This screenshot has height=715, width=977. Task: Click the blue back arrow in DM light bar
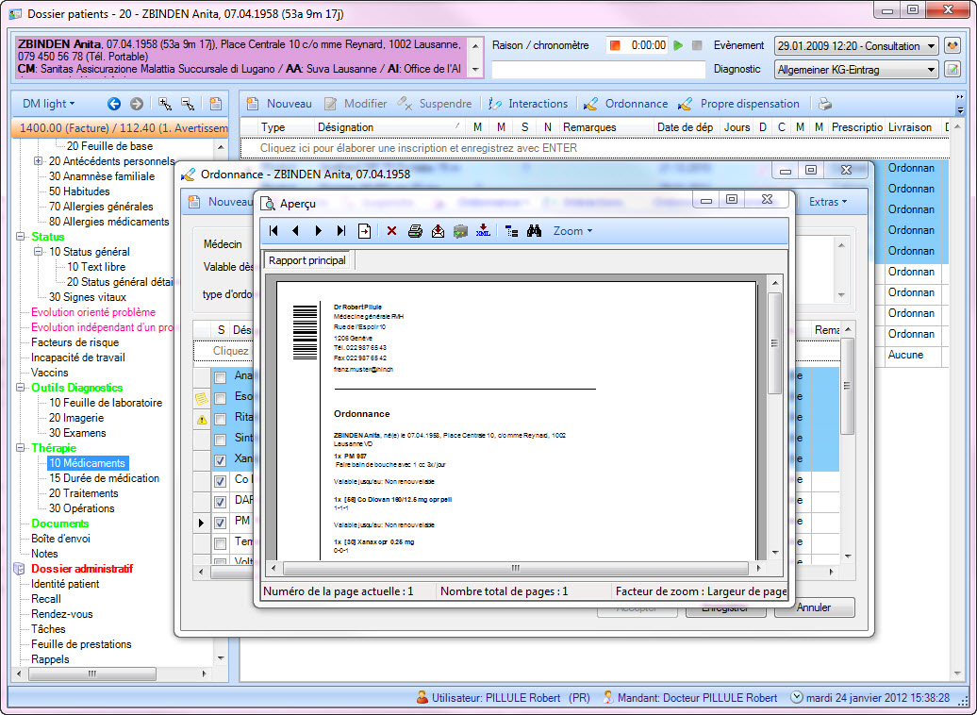[113, 104]
